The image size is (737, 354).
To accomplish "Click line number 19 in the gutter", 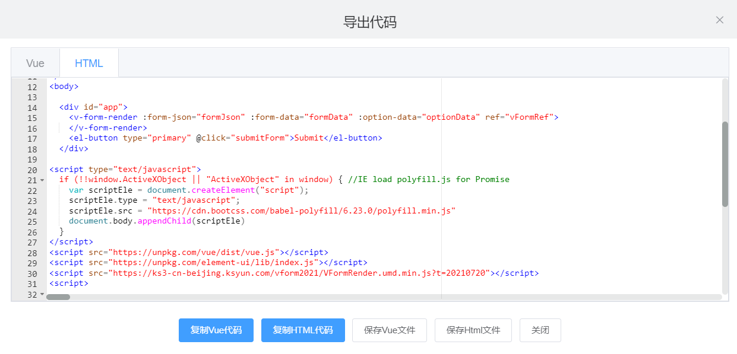I will [x=32, y=160].
